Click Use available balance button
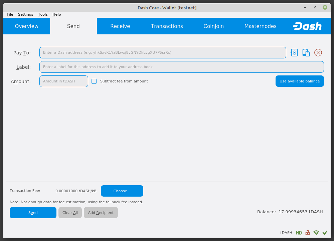Screen dimensions: 334x241 [300, 81]
